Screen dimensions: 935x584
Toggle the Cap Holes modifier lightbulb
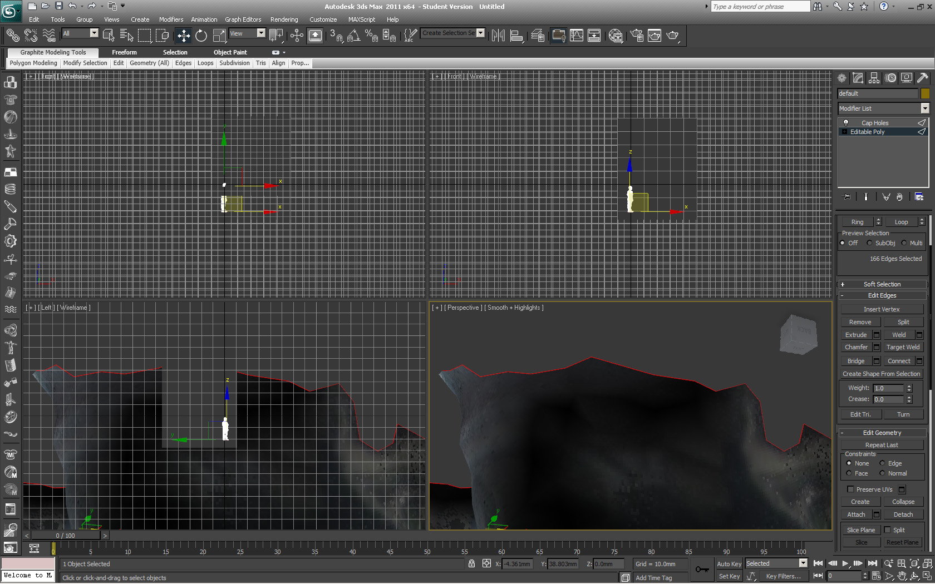845,123
